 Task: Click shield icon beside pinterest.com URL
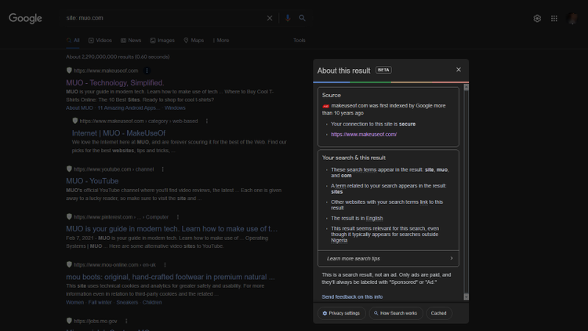[x=69, y=216]
